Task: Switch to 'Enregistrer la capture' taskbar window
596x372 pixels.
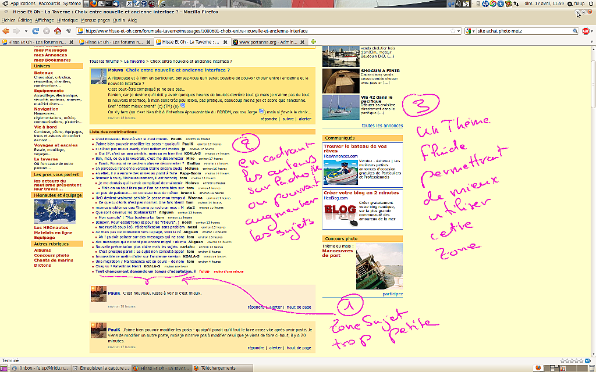Action: coord(101,368)
